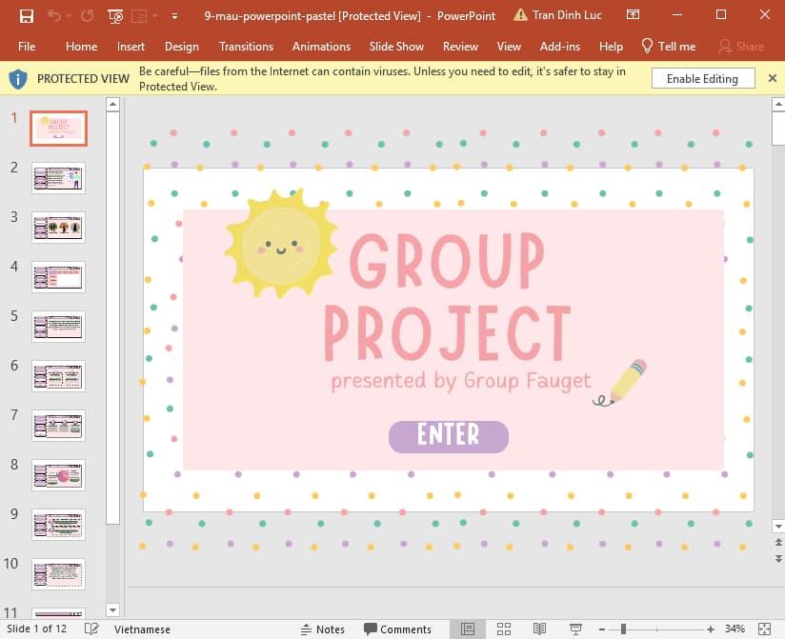Click the Save icon in title bar
Screen dimensions: 785x639
[x=26, y=15]
